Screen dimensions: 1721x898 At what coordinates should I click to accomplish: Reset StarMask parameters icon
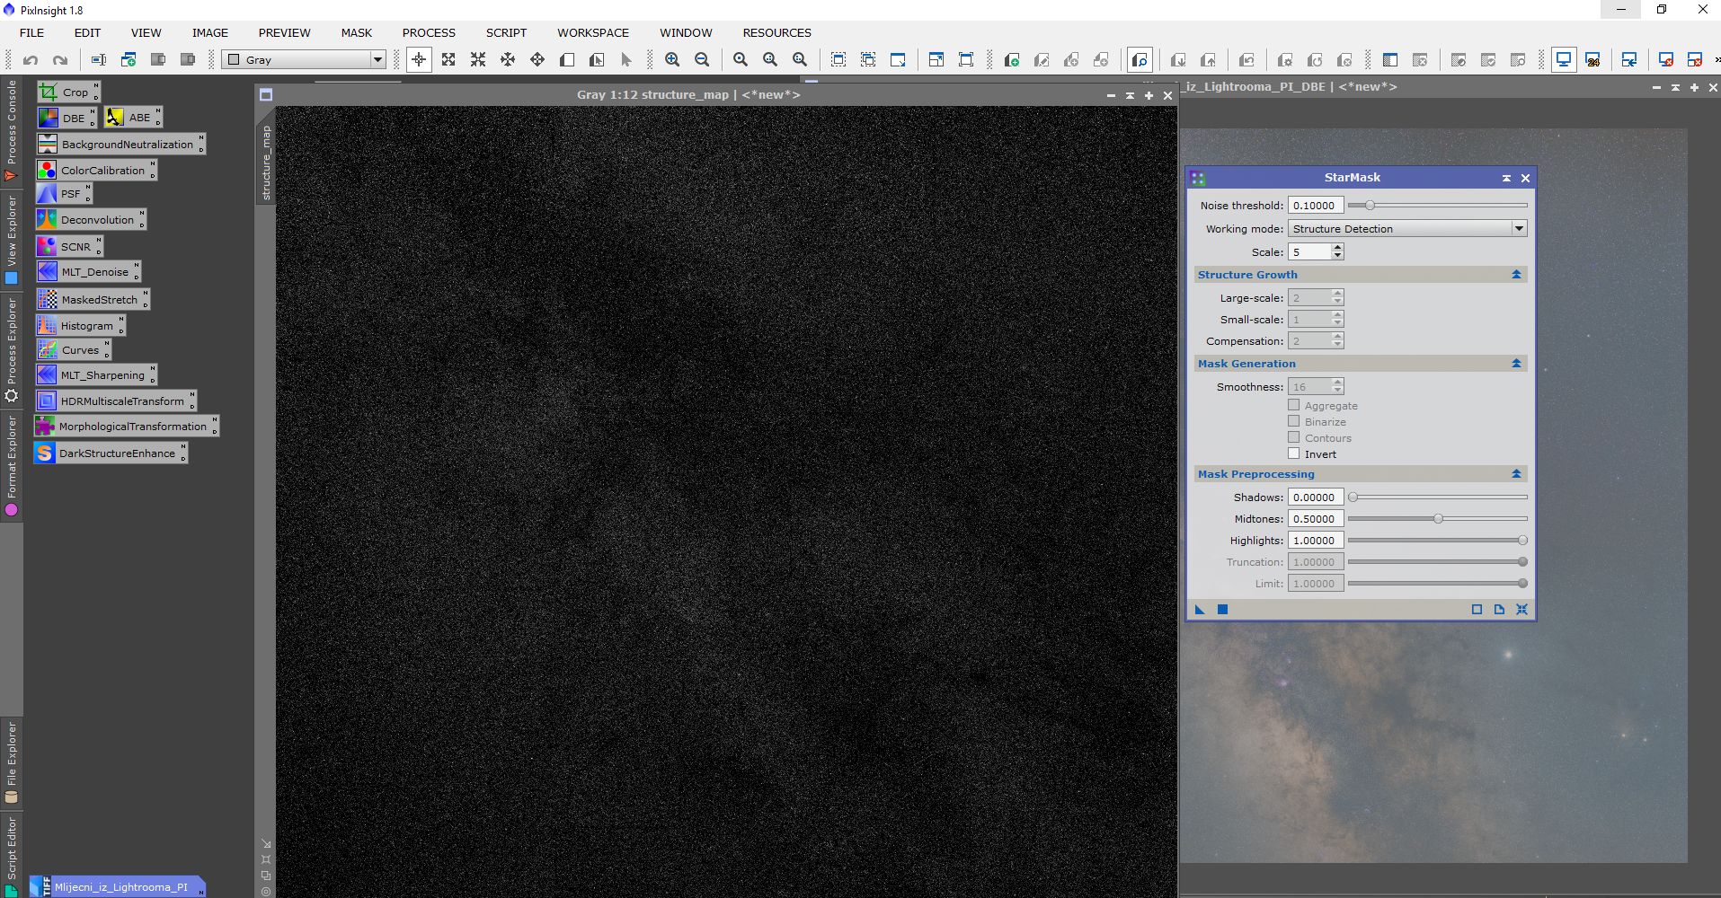point(1521,610)
